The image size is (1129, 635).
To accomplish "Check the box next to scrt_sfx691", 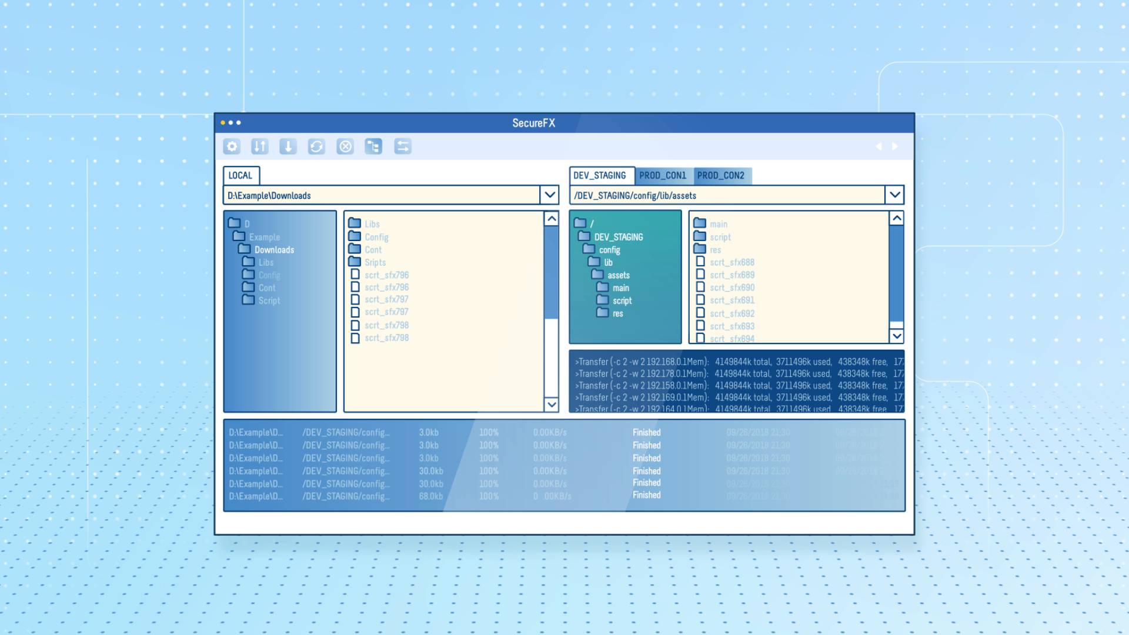I will coord(700,300).
